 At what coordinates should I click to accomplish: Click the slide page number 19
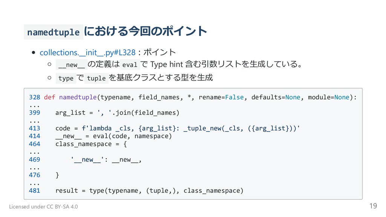point(373,206)
